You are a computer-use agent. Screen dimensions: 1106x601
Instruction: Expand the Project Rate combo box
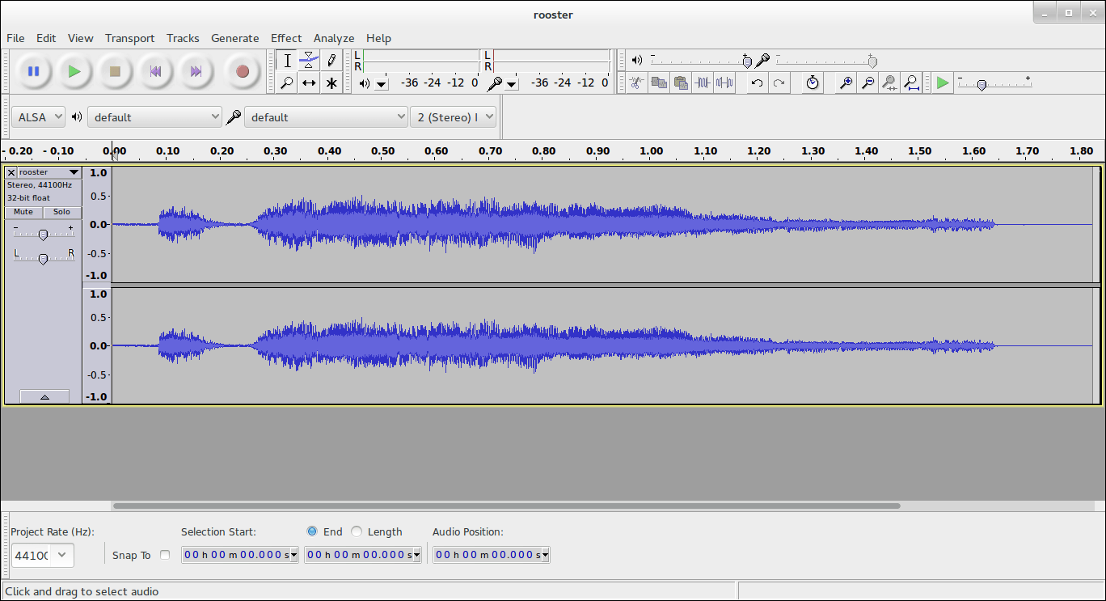(61, 555)
